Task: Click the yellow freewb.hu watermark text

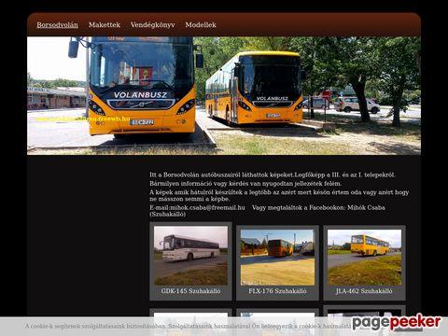Action: 82,119
